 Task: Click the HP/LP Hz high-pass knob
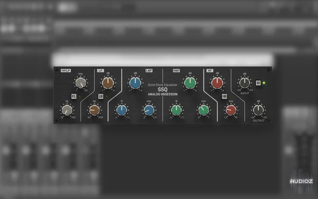point(67,110)
